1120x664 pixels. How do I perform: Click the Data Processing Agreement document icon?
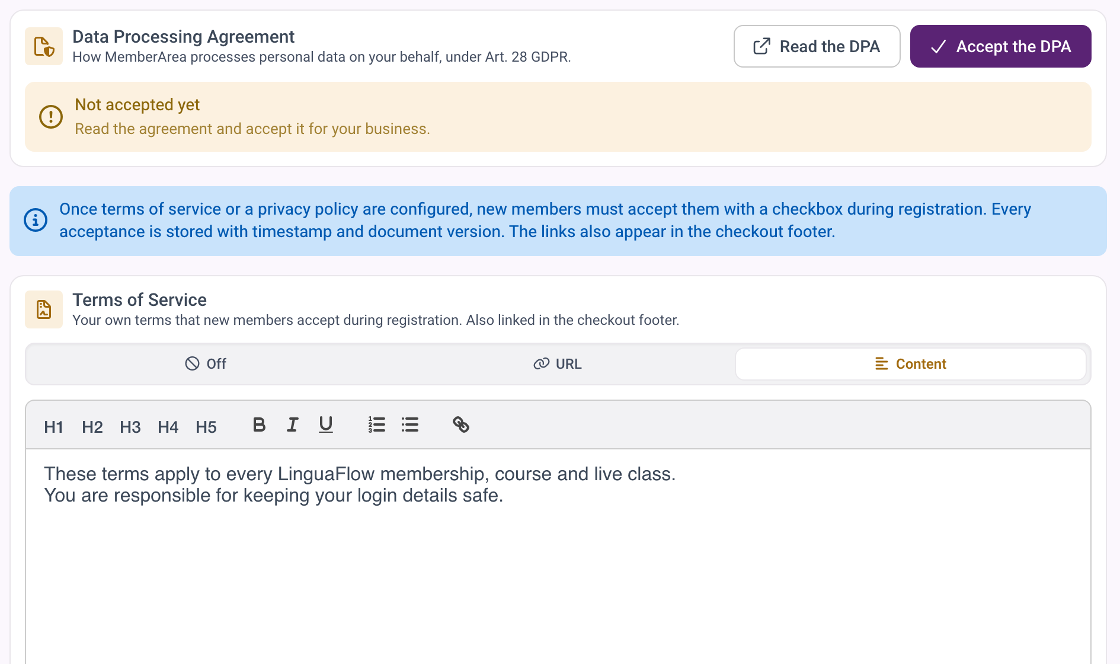44,46
